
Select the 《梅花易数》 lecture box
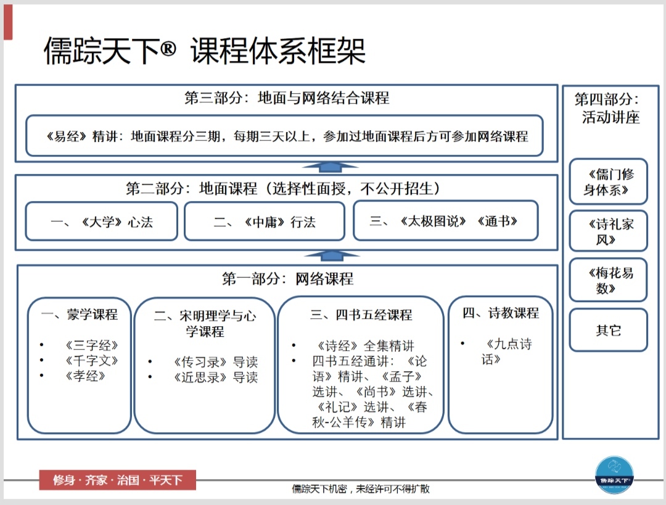click(608, 281)
